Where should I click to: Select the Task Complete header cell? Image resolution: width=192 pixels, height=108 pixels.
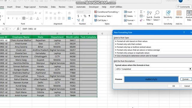click(88, 37)
